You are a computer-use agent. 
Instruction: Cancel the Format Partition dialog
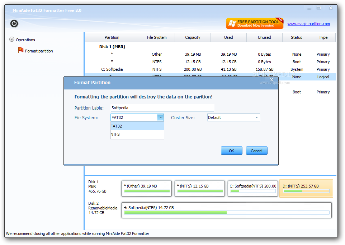[x=256, y=151]
